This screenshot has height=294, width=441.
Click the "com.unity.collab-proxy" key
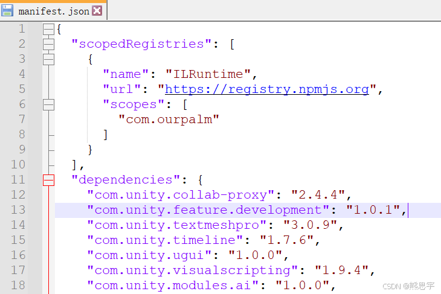coord(181,195)
